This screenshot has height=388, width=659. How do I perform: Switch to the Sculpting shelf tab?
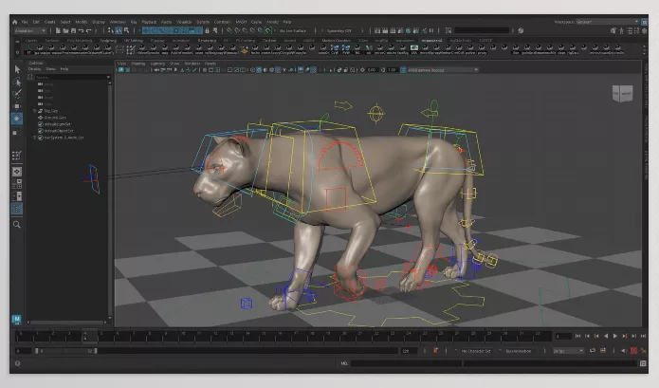coord(108,41)
